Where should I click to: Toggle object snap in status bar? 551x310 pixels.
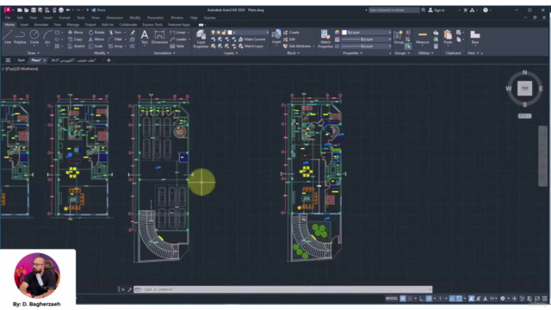(x=459, y=299)
